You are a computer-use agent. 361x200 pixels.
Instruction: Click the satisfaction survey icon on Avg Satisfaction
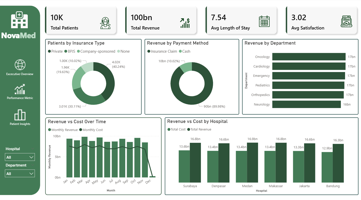pos(346,21)
